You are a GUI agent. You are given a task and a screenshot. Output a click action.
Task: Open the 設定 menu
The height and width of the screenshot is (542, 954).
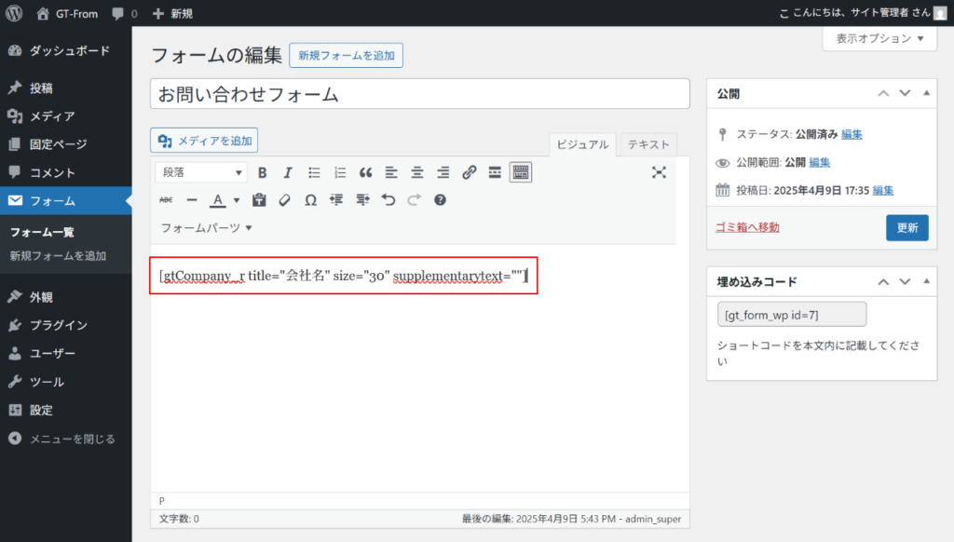click(66, 410)
